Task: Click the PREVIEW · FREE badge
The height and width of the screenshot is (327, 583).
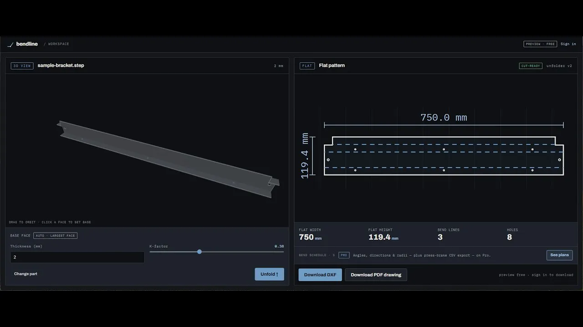Action: (x=540, y=44)
